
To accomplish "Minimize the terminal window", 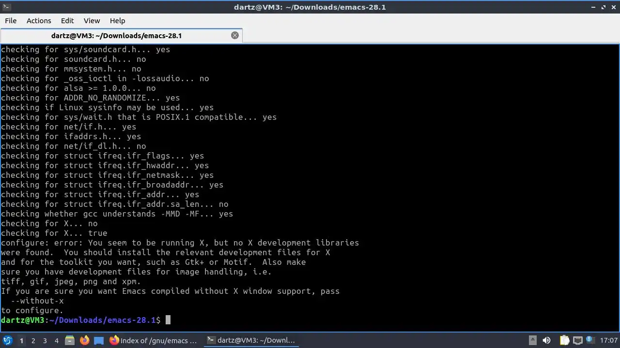I will [593, 7].
